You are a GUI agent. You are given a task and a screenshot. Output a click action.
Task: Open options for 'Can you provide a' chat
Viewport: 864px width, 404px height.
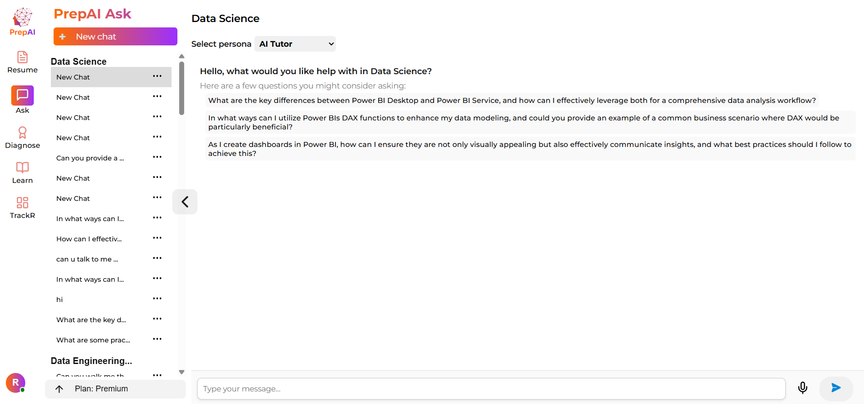(157, 157)
